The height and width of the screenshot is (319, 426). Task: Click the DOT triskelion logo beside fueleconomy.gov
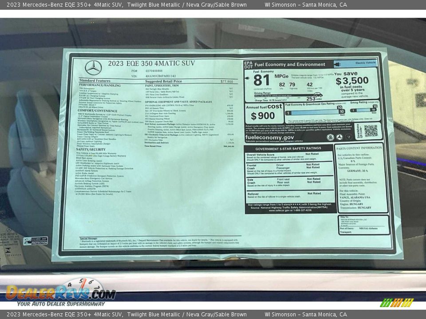coord(339,137)
